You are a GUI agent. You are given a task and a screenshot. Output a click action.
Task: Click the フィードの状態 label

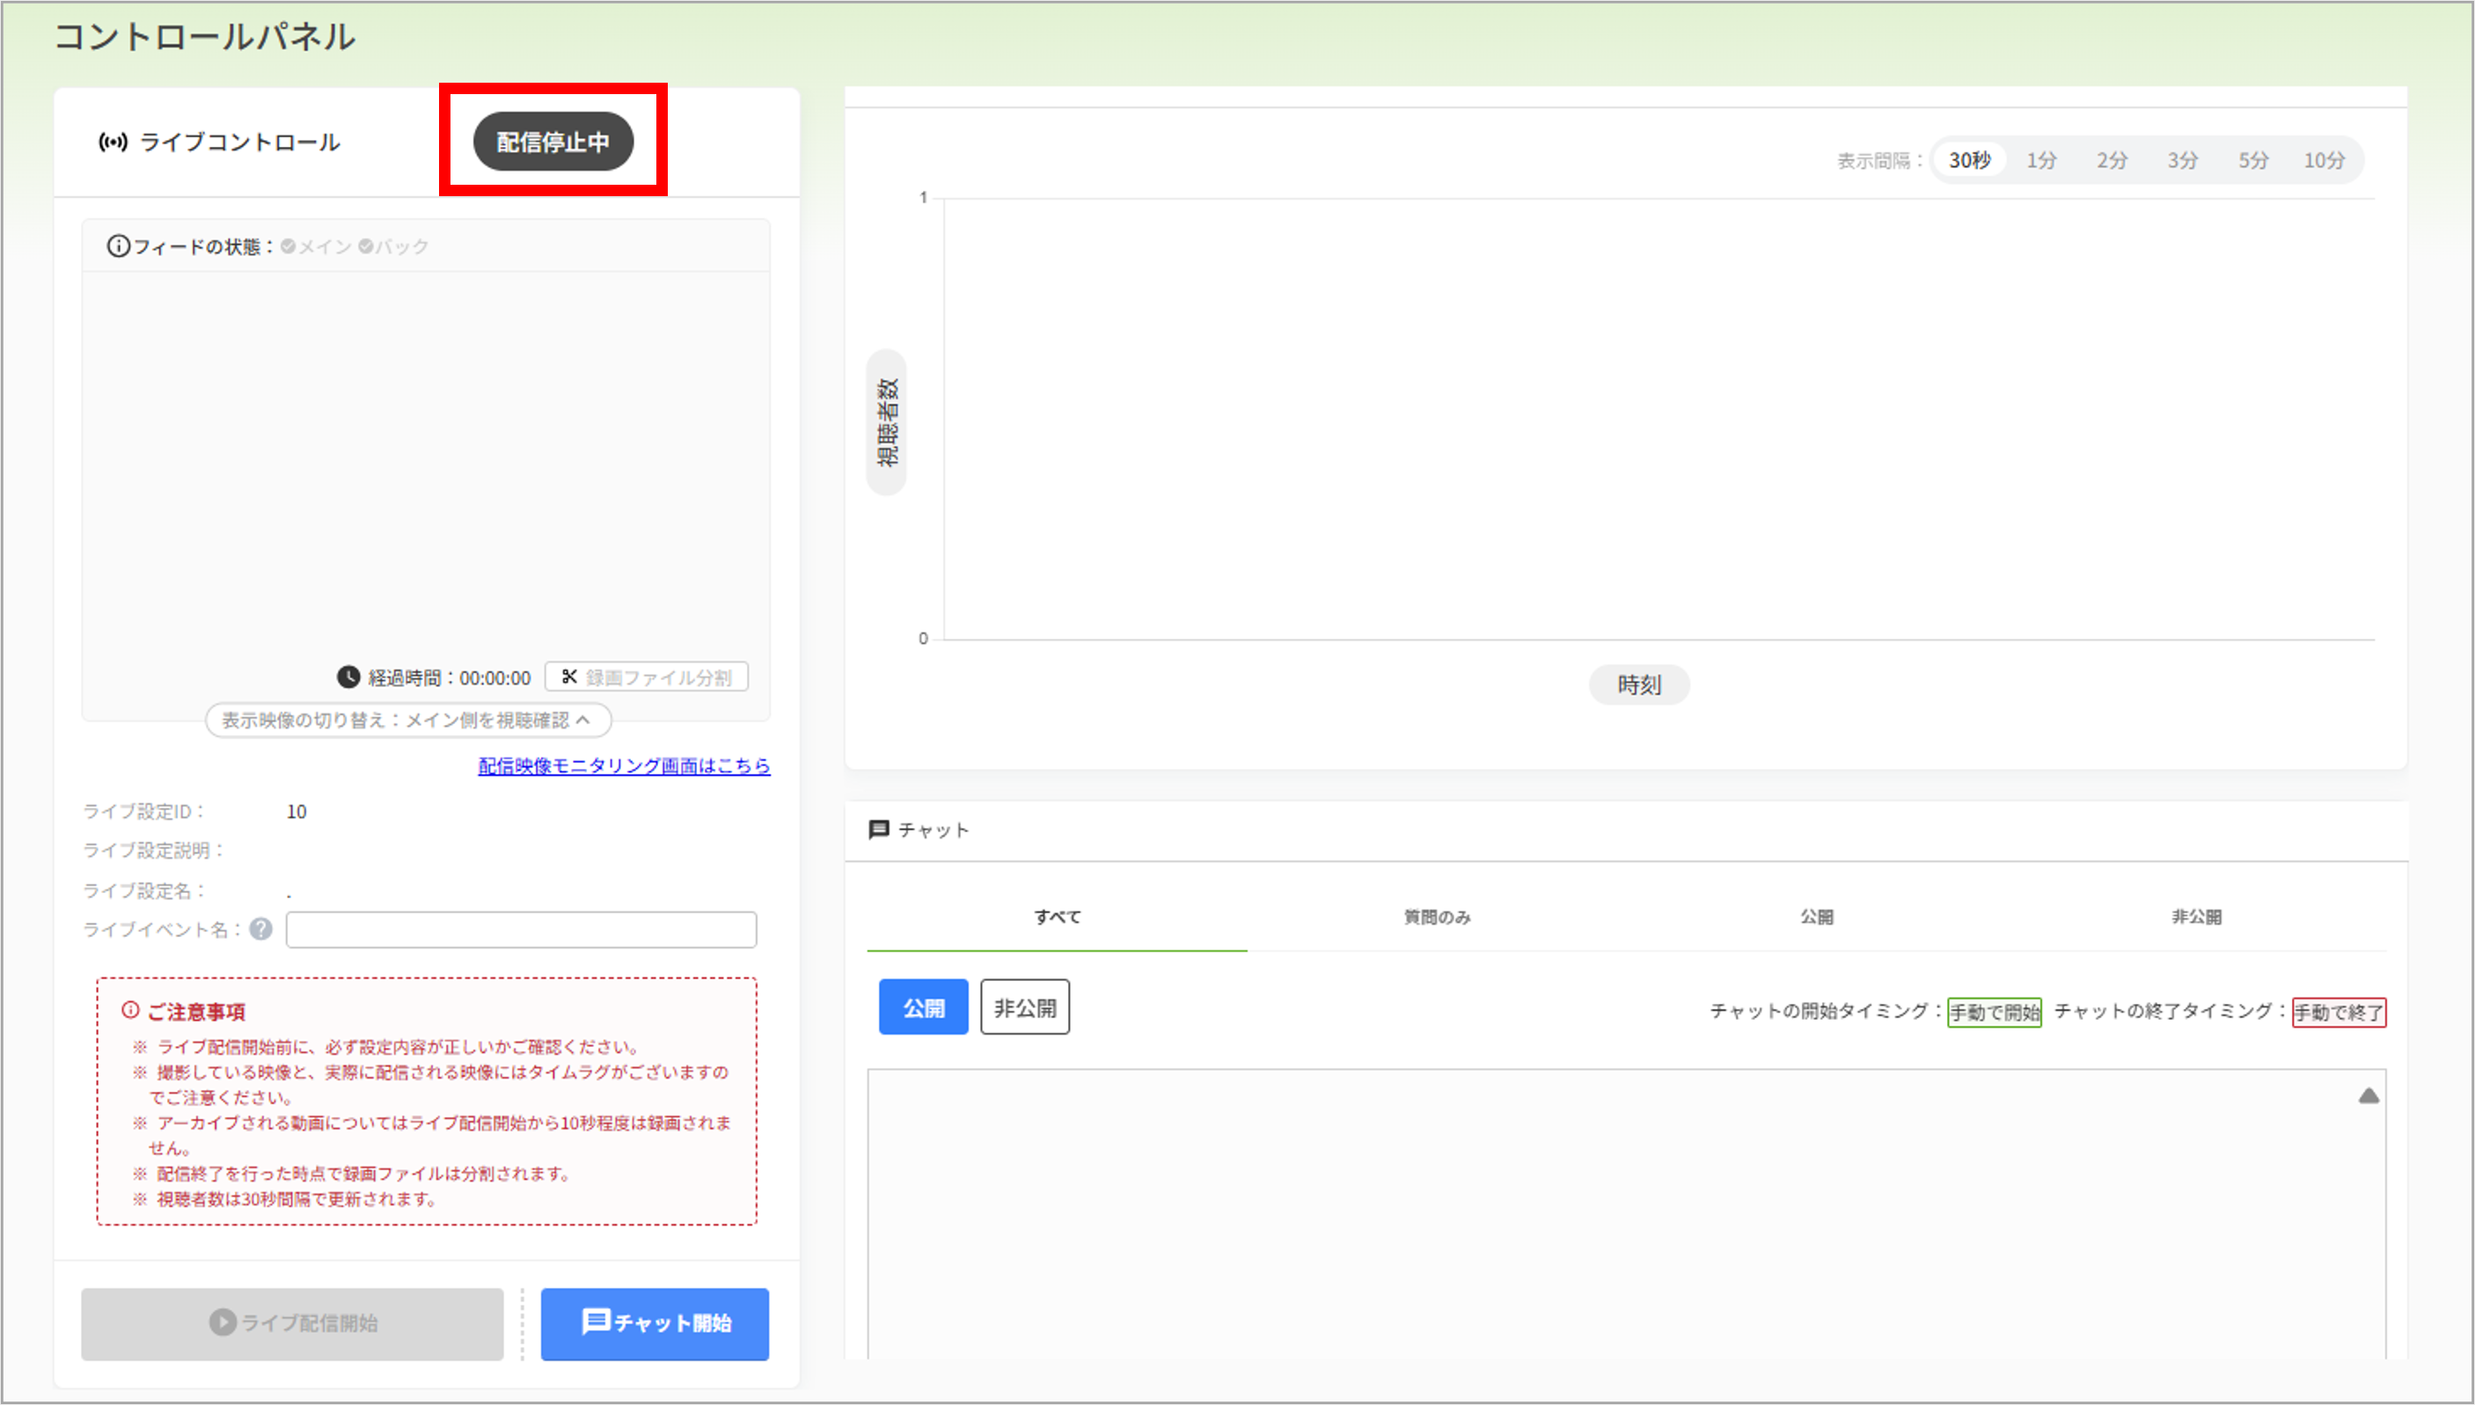click(x=203, y=247)
